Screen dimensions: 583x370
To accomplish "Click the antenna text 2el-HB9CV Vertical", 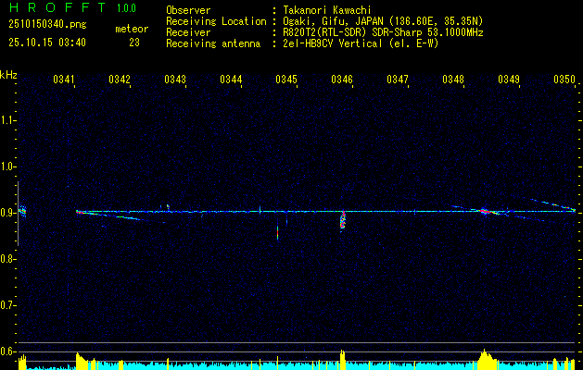I will pyautogui.click(x=333, y=43).
